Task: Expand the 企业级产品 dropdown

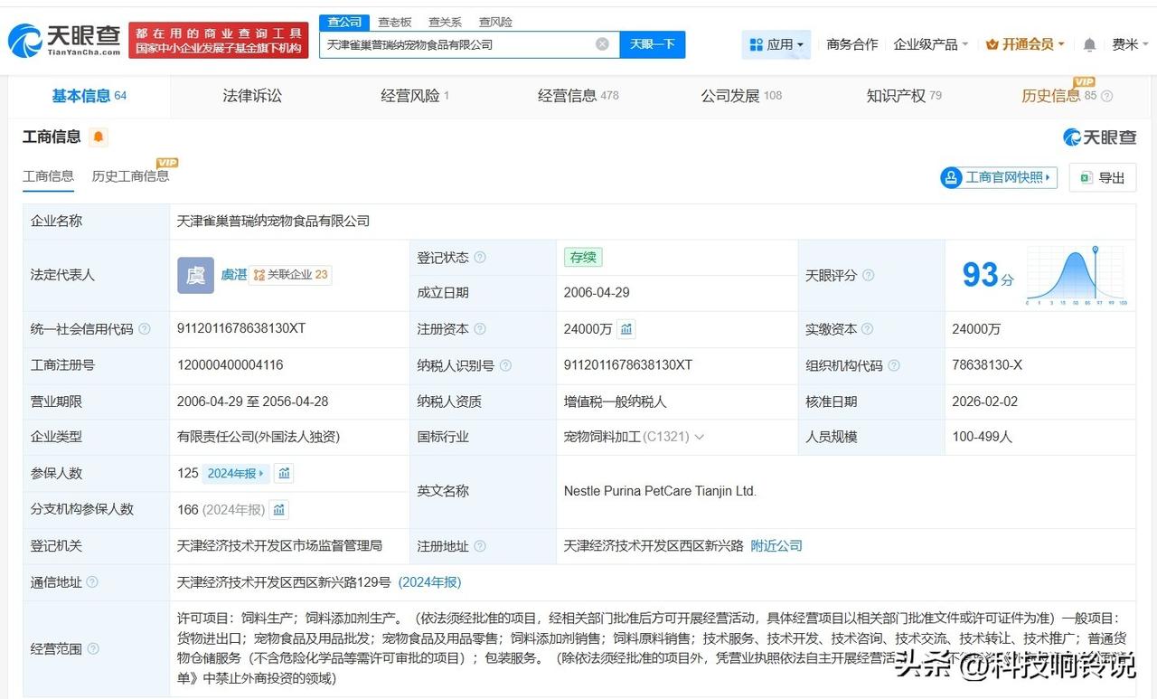Action: pyautogui.click(x=930, y=44)
